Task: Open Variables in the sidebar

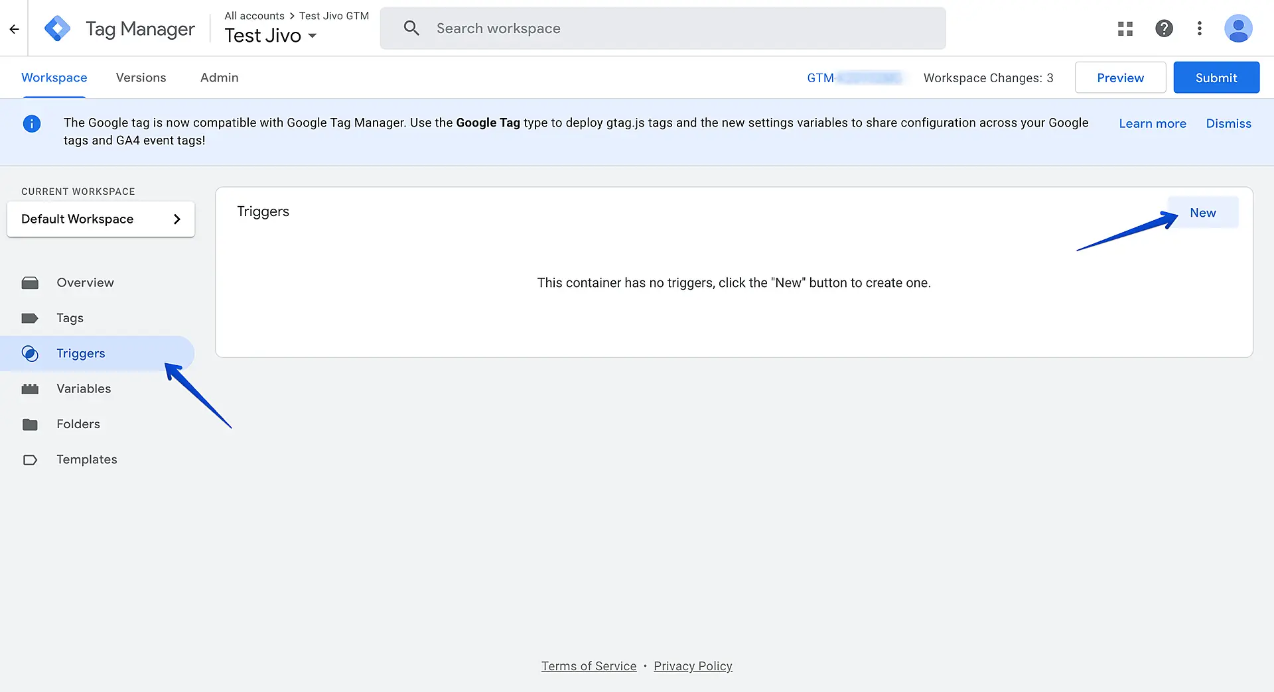Action: [x=84, y=389]
